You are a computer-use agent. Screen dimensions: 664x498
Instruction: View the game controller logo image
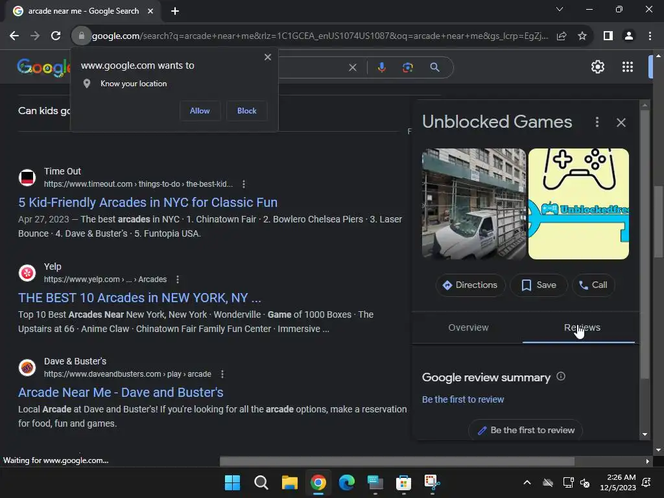578,204
